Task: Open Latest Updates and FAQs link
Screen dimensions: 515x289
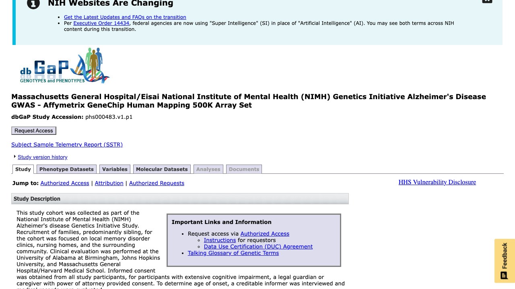Action: tap(125, 17)
